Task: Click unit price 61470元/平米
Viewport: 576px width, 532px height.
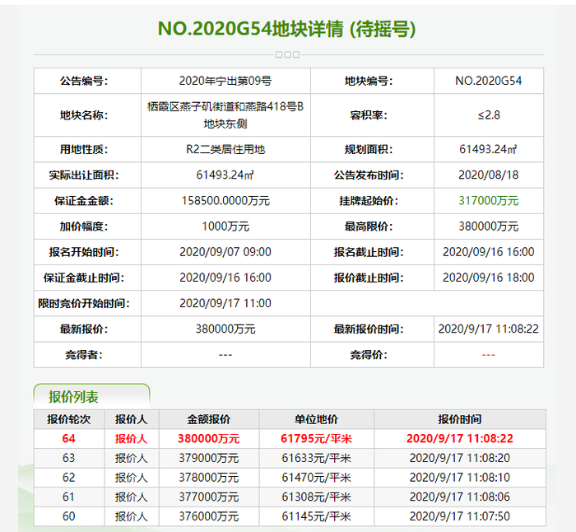Action: pyautogui.click(x=316, y=478)
